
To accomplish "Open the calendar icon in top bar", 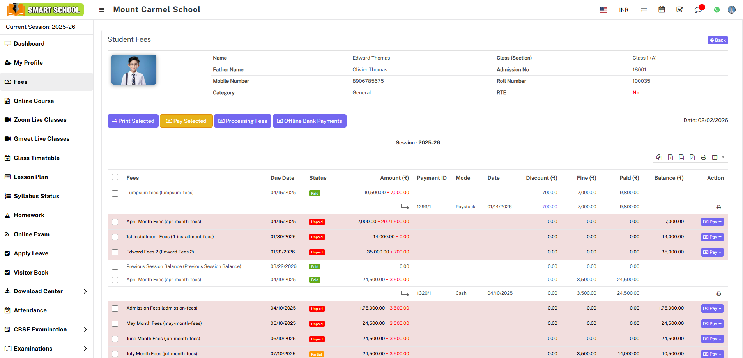I will pos(662,10).
